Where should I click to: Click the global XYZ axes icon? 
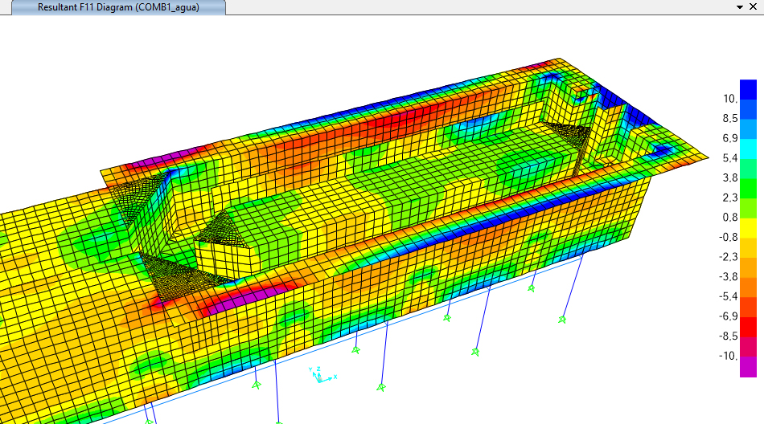pos(322,374)
